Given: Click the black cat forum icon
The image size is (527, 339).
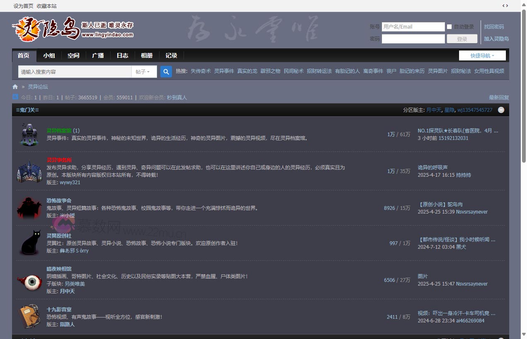Looking at the screenshot, I should click(x=29, y=243).
